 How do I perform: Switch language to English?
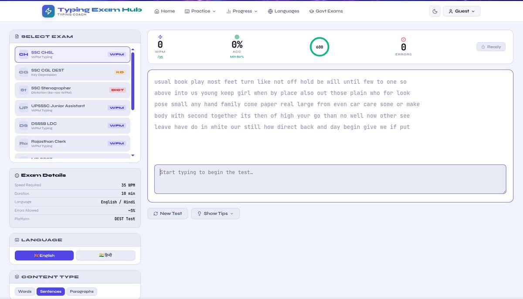click(44, 255)
